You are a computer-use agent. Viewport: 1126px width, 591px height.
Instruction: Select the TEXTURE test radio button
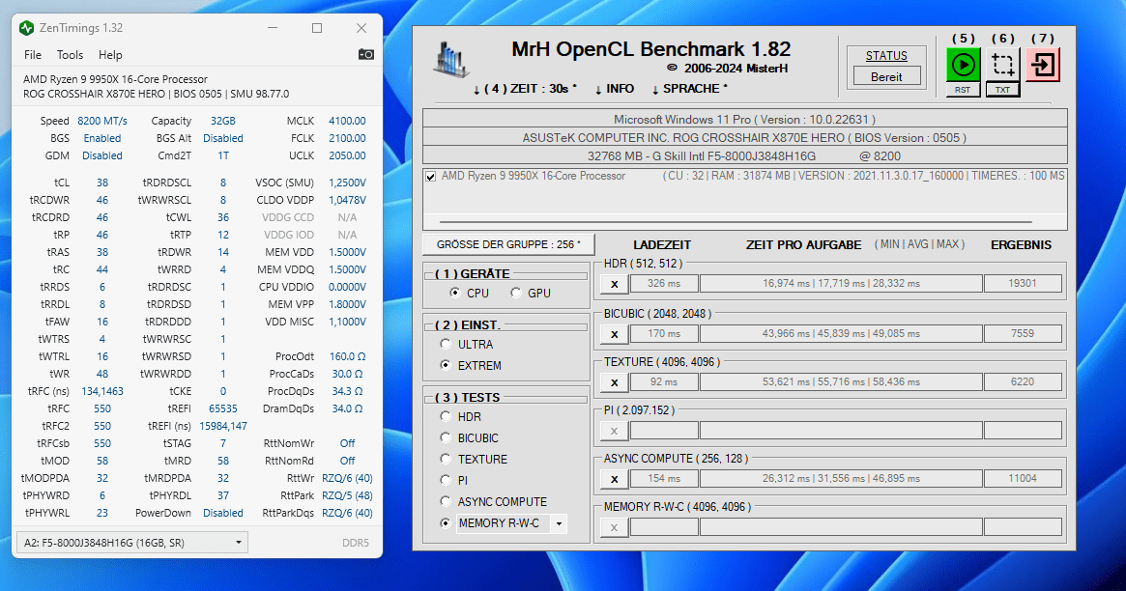tap(446, 459)
